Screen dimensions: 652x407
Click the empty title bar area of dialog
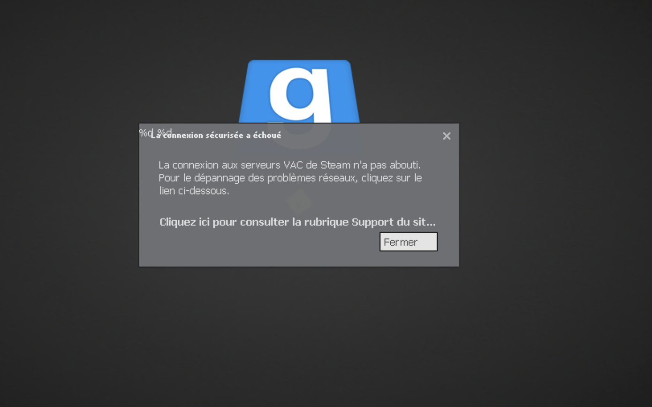pyautogui.click(x=361, y=136)
